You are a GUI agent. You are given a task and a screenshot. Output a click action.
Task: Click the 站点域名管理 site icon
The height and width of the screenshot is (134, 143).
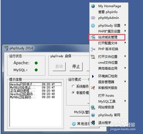pyautogui.click(x=93, y=37)
